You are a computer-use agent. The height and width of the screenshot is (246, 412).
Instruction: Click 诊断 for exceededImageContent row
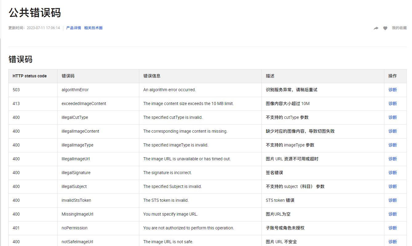click(393, 103)
